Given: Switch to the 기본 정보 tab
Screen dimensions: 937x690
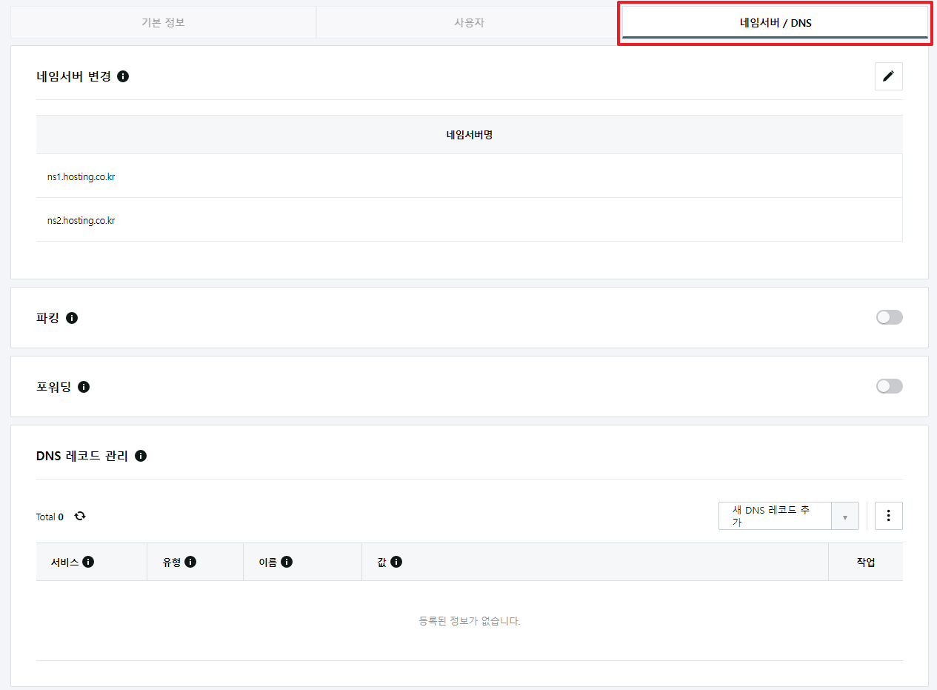Looking at the screenshot, I should (x=163, y=22).
